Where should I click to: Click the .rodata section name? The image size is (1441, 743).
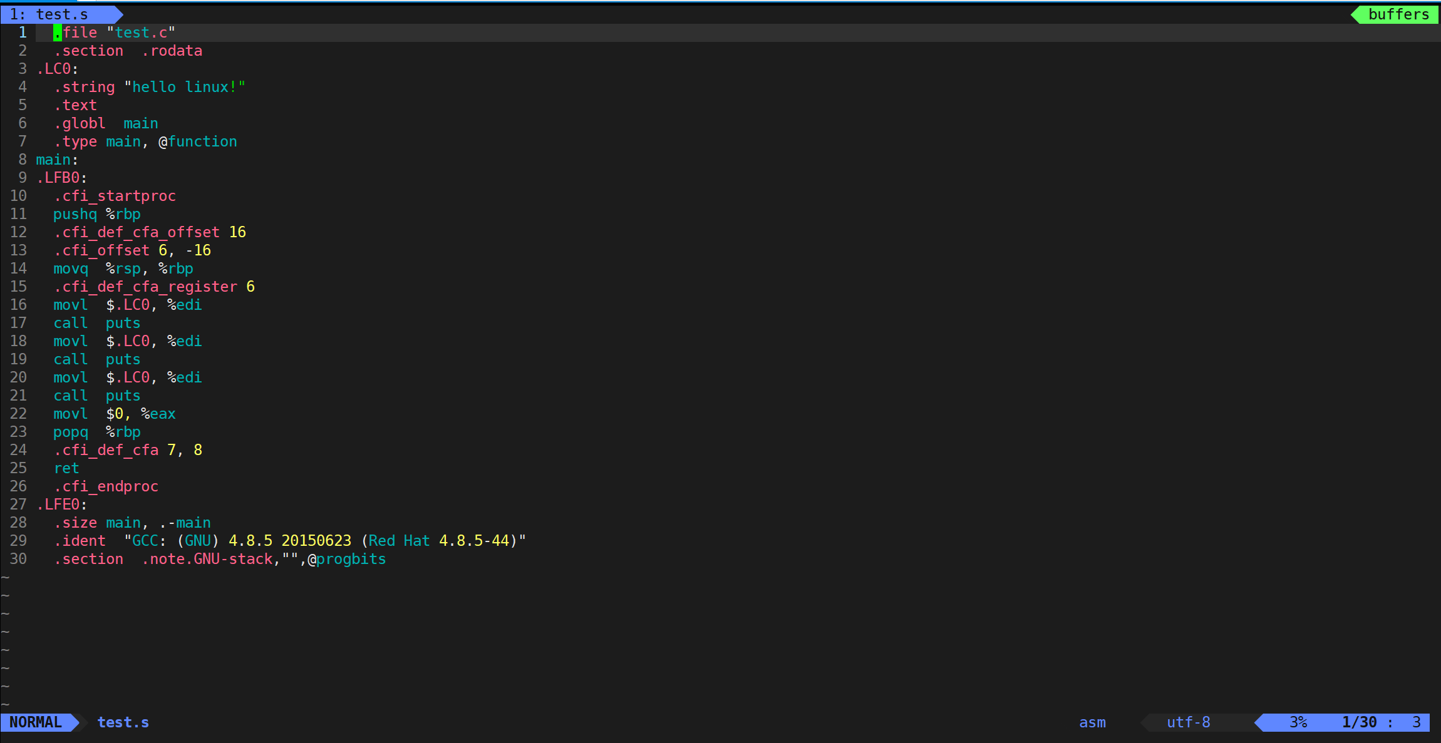pyautogui.click(x=172, y=51)
